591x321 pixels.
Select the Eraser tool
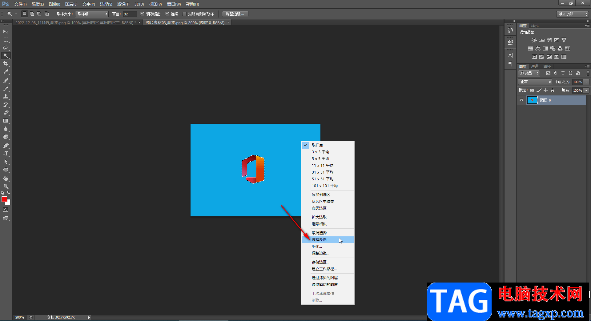click(x=6, y=113)
